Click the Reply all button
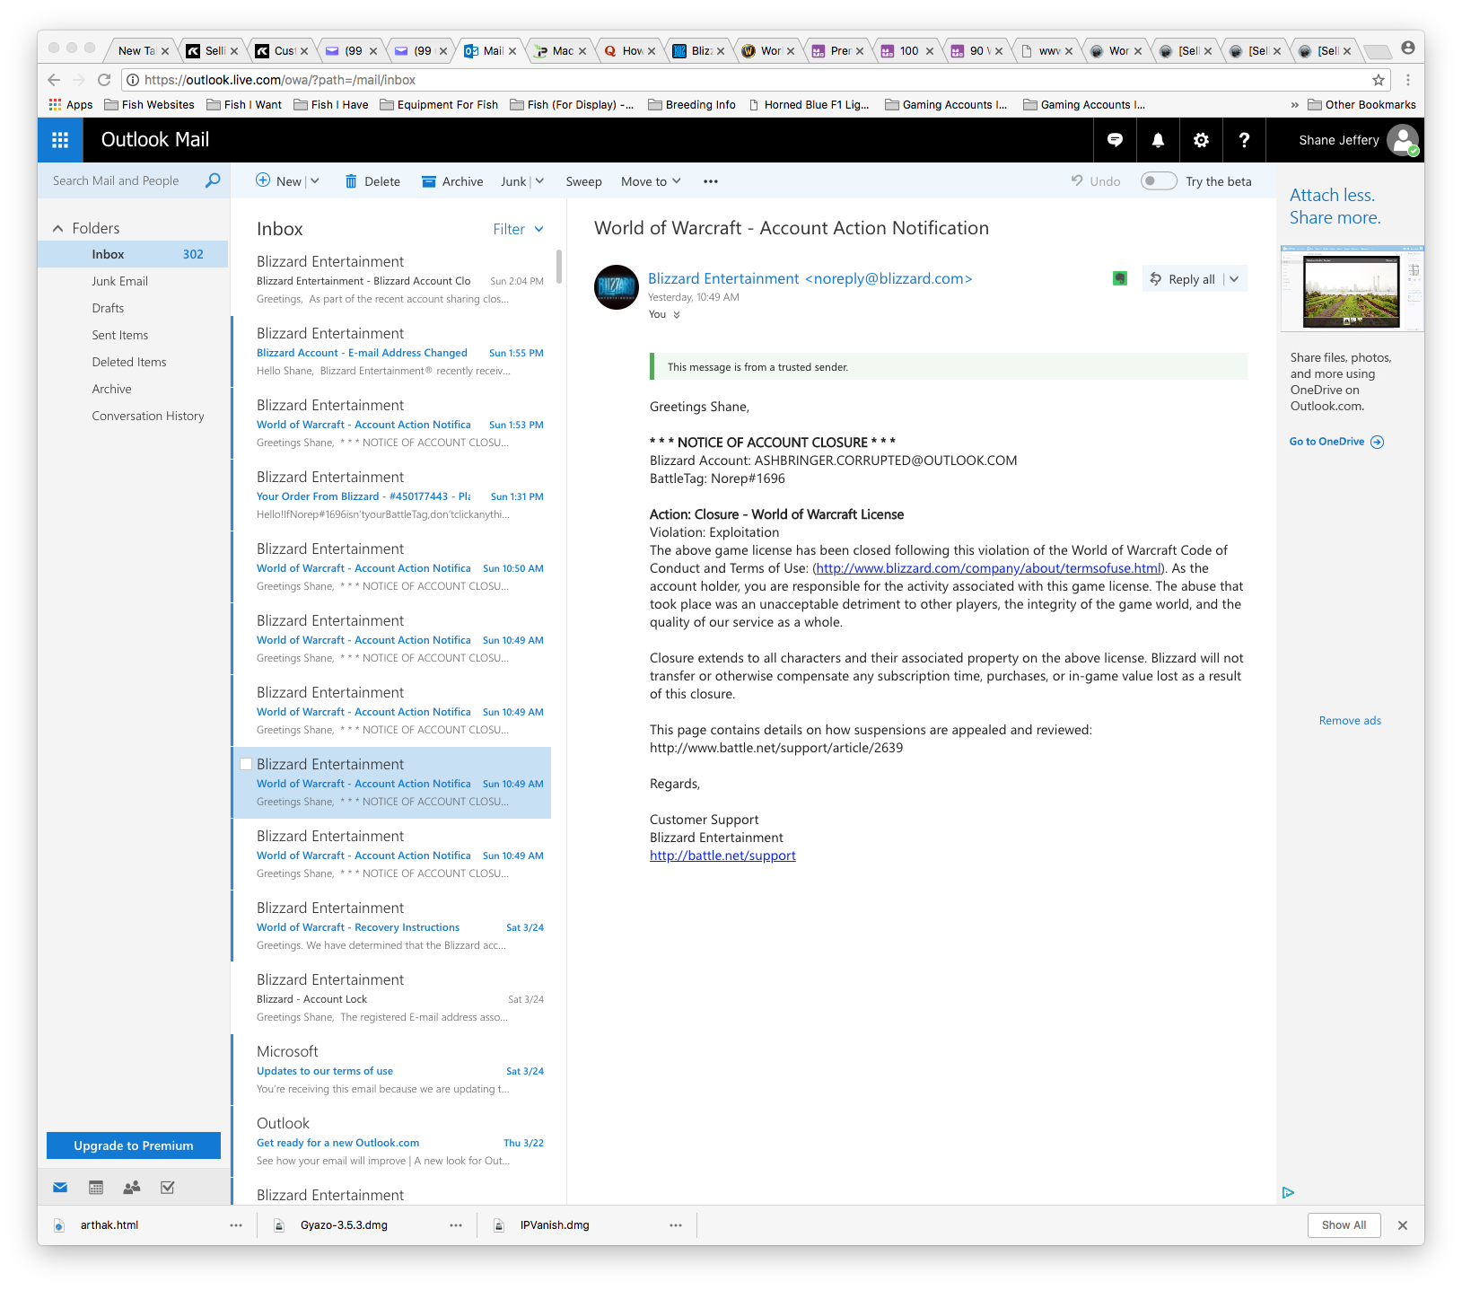The image size is (1462, 1290). [x=1182, y=279]
